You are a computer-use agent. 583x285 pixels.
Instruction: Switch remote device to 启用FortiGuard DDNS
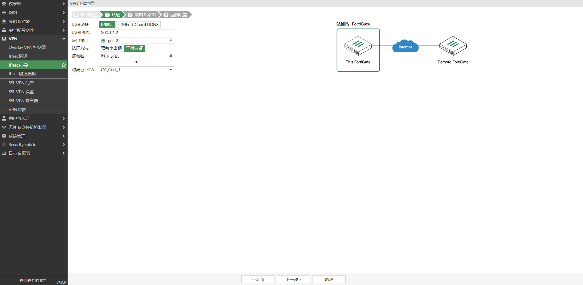[x=138, y=25]
